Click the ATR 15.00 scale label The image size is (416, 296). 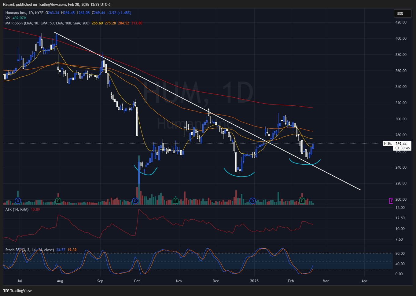pos(400,208)
